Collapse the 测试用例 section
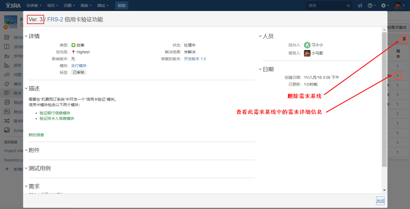The height and width of the screenshot is (209, 410). 26,169
